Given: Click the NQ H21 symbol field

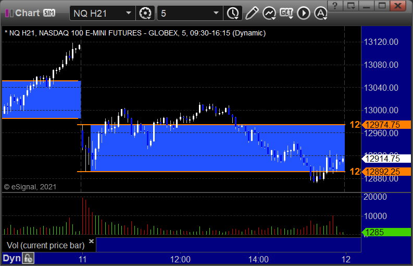Looking at the screenshot, I should pyautogui.click(x=103, y=13).
